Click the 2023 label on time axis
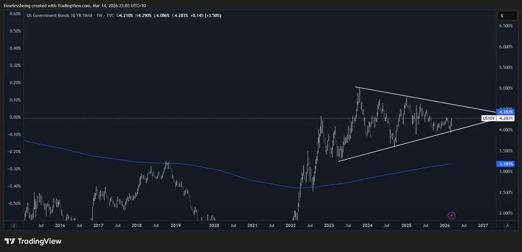The image size is (522, 252). pos(329,225)
